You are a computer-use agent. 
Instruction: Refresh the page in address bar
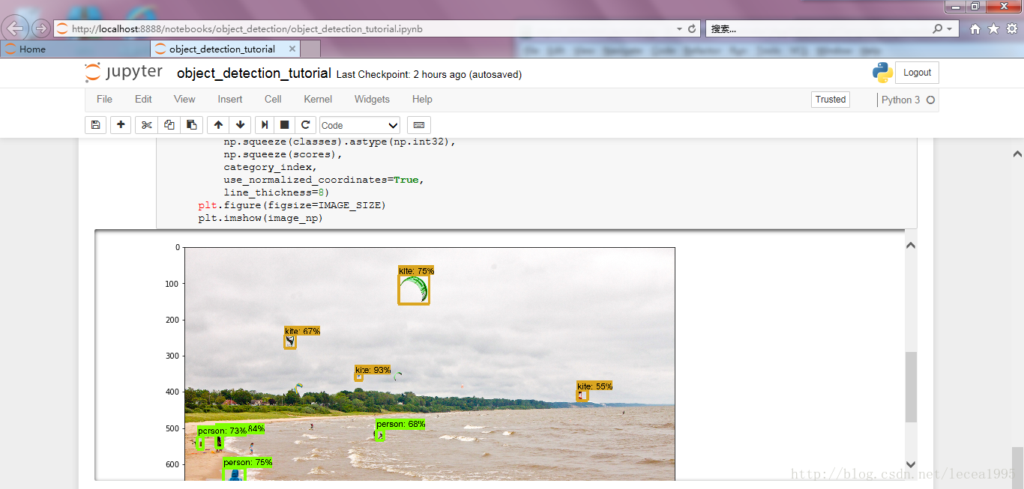point(692,28)
